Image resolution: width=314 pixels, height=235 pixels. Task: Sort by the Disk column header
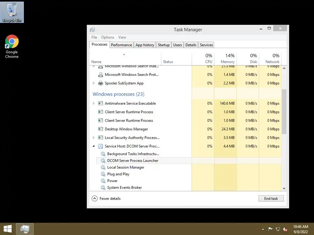(x=248, y=58)
